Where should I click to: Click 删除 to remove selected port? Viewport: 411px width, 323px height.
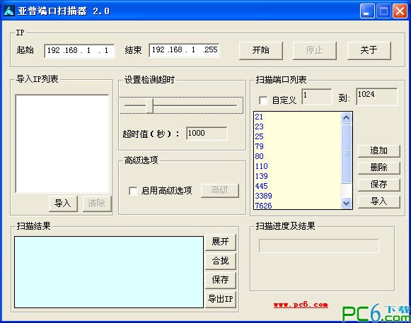[378, 168]
